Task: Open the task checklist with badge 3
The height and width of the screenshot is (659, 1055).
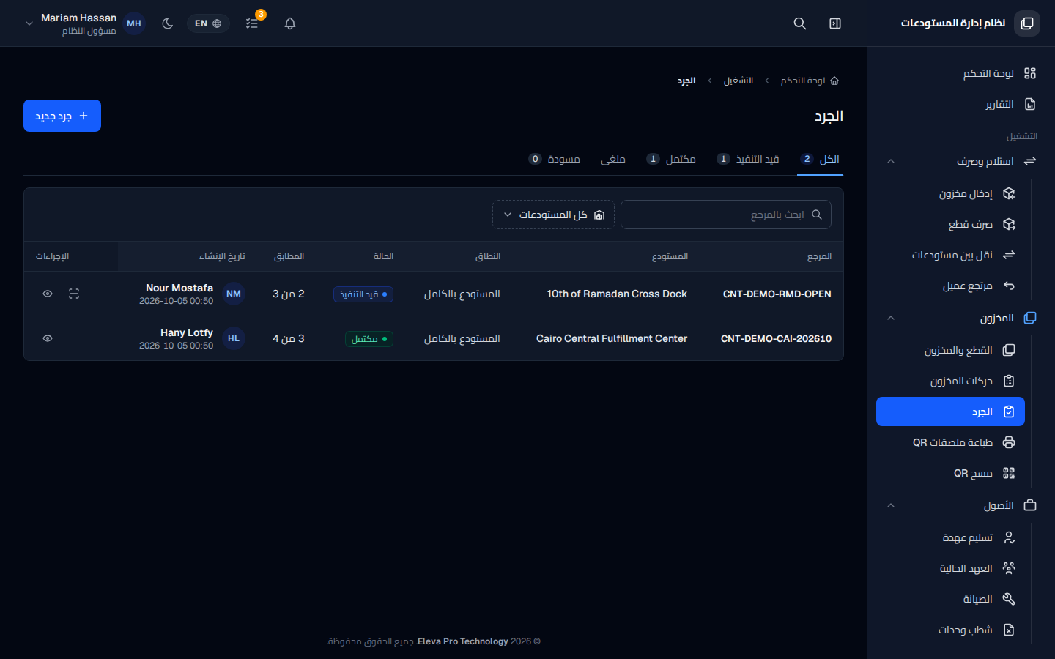Action: [x=252, y=23]
